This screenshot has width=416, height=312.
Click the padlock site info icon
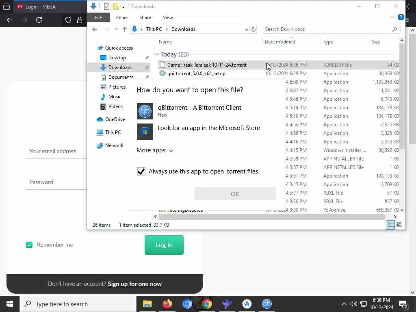pos(80,20)
